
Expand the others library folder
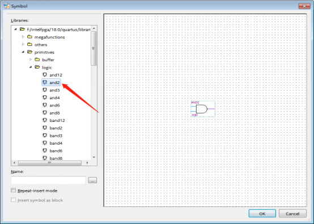pyautogui.click(x=23, y=44)
